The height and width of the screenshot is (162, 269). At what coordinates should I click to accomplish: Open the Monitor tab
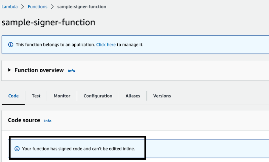(x=62, y=96)
